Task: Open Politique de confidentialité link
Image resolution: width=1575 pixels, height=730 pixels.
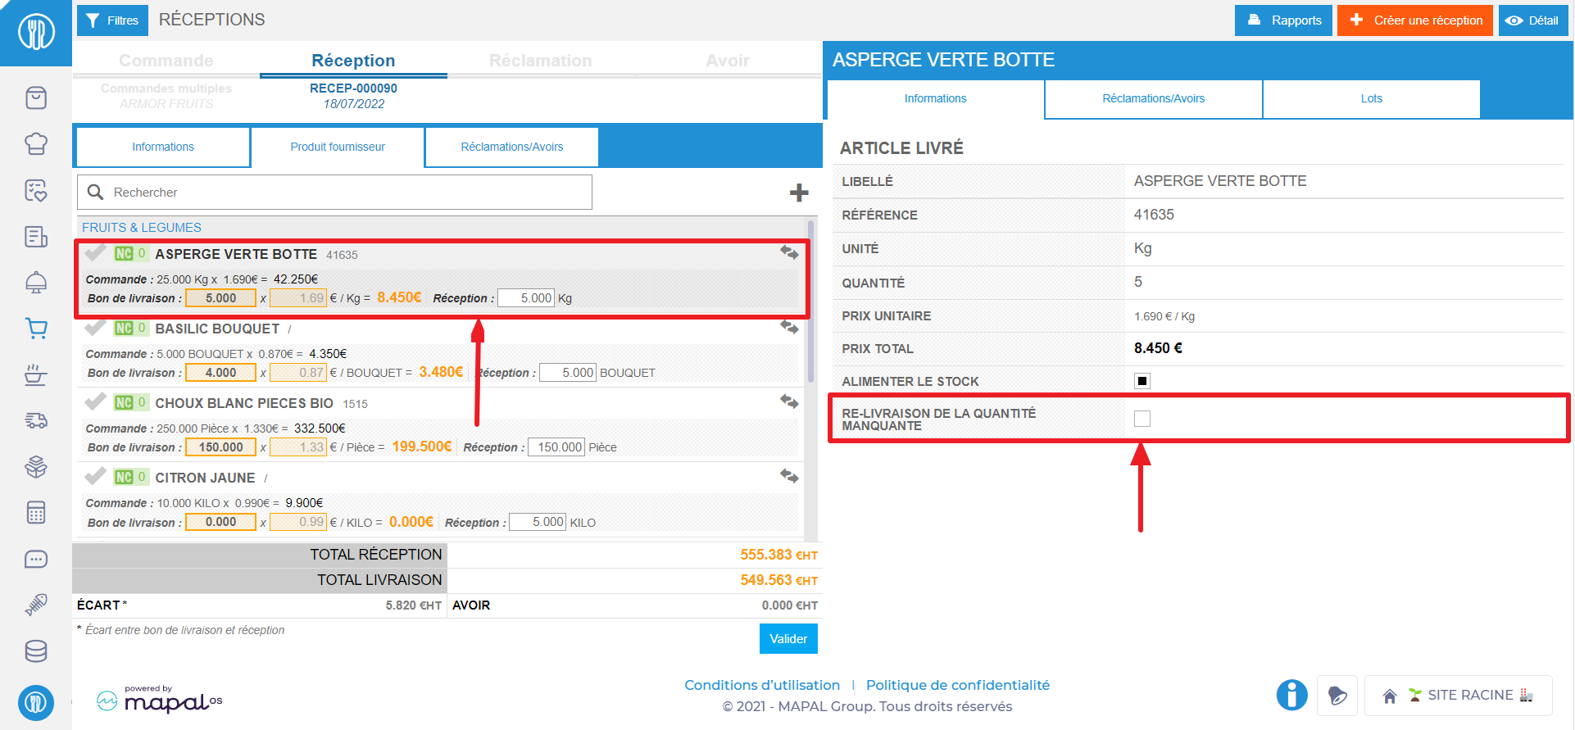Action: (958, 685)
